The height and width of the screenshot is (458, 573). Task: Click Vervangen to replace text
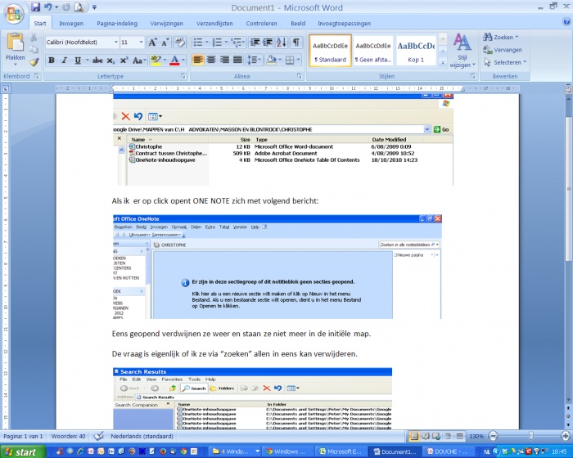pos(503,50)
